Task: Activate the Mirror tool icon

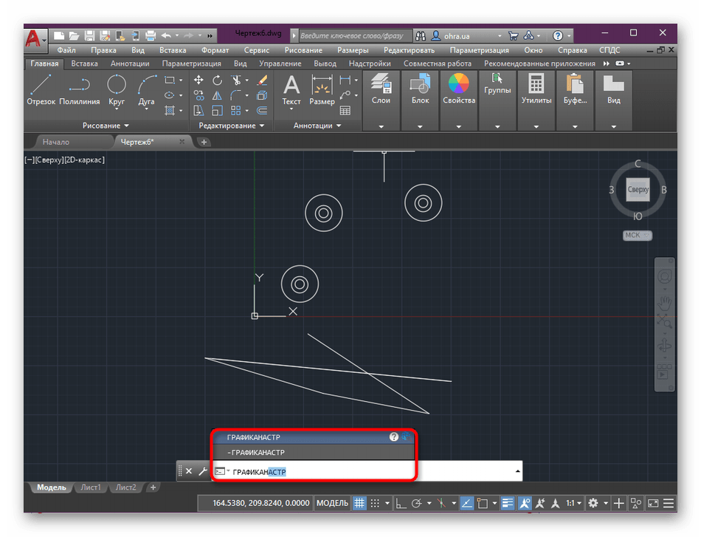Action: coord(217,95)
